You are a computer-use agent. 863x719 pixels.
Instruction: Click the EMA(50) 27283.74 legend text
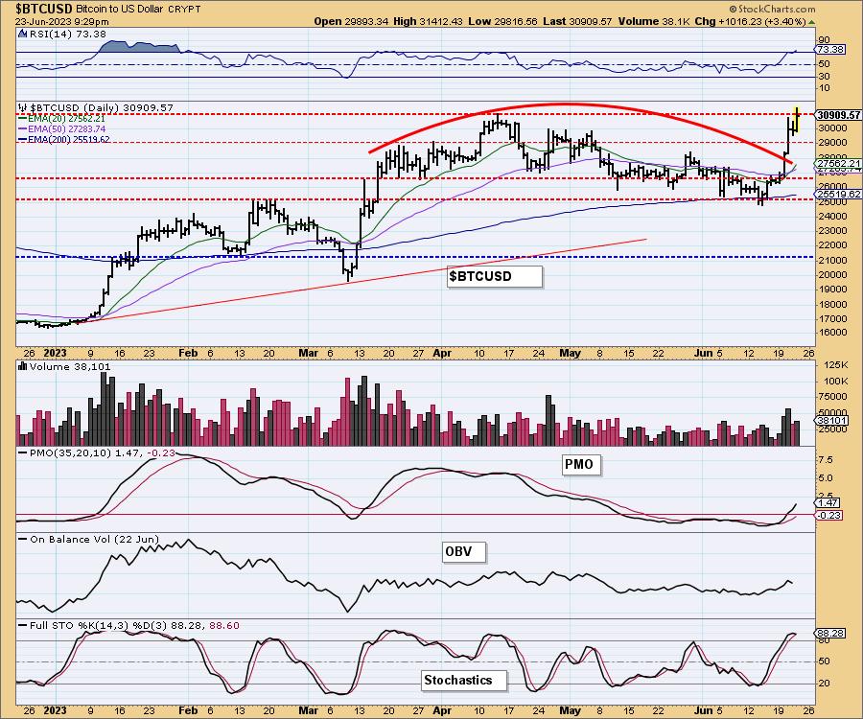click(66, 128)
